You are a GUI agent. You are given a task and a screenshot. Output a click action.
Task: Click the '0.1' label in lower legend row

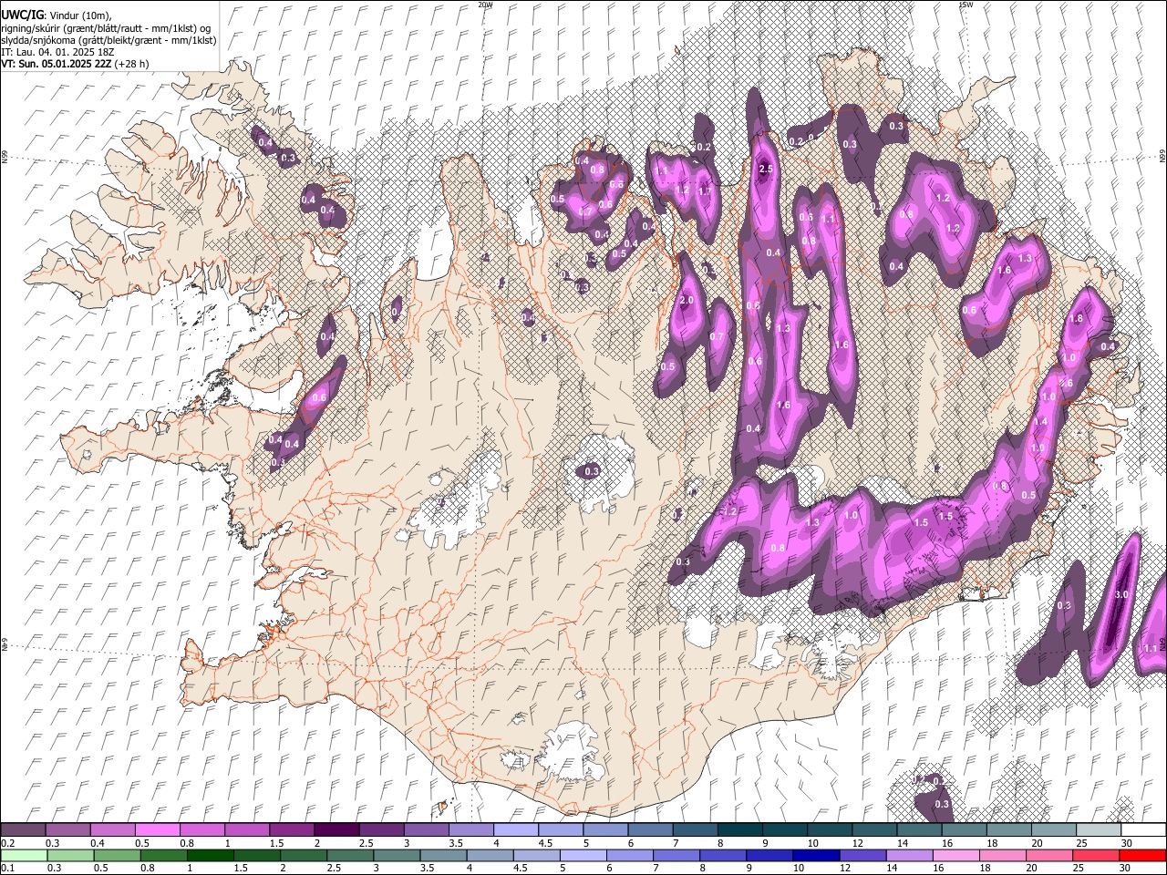pyautogui.click(x=7, y=868)
